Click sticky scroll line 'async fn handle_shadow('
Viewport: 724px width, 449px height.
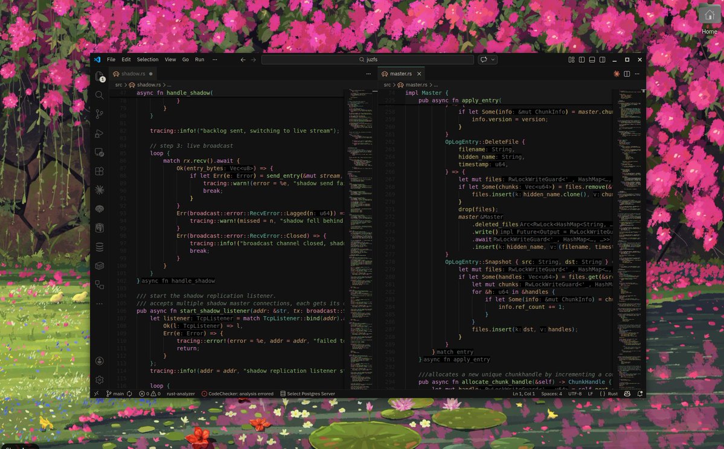point(175,93)
